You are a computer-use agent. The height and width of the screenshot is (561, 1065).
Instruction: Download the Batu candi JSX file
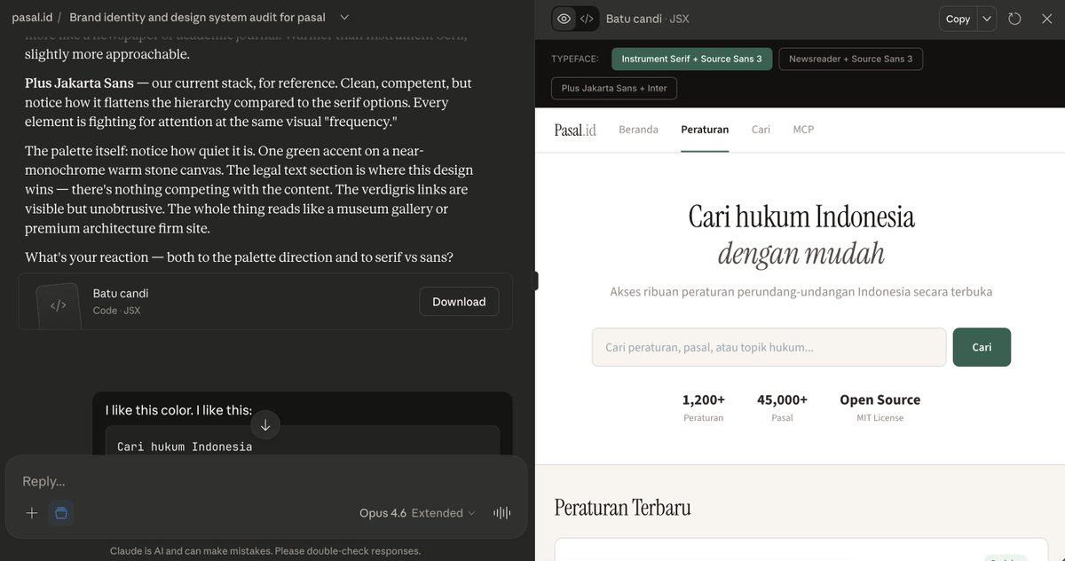[x=459, y=302]
